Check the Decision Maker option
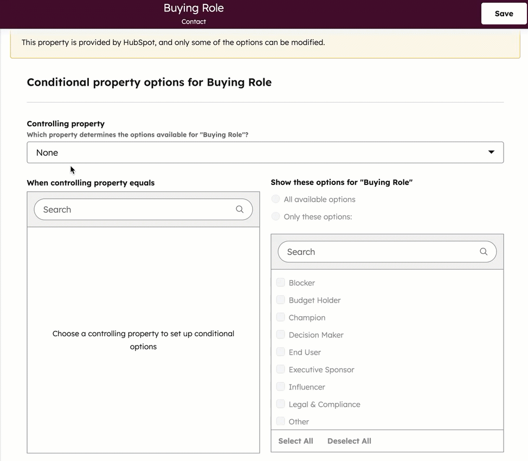 [x=281, y=335]
